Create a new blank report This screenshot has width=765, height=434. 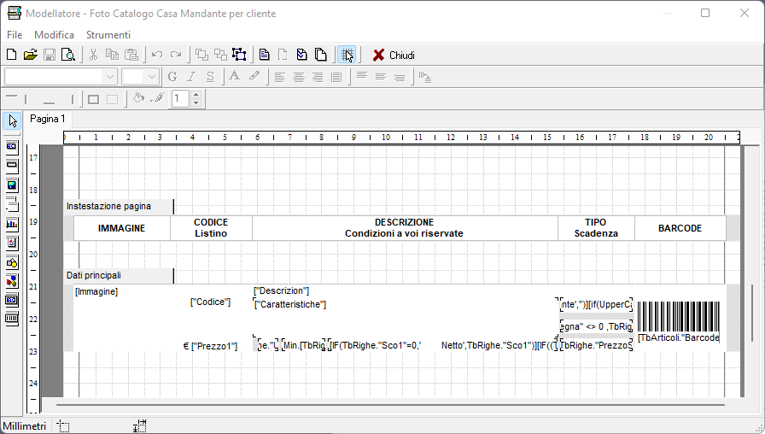coord(12,55)
